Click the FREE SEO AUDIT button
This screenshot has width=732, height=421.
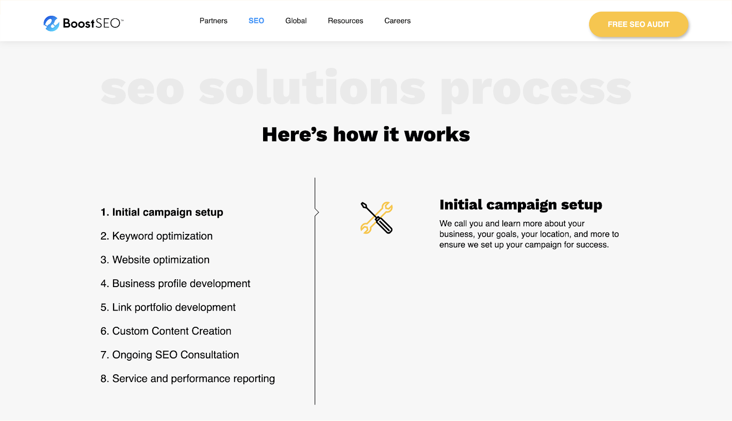point(639,24)
